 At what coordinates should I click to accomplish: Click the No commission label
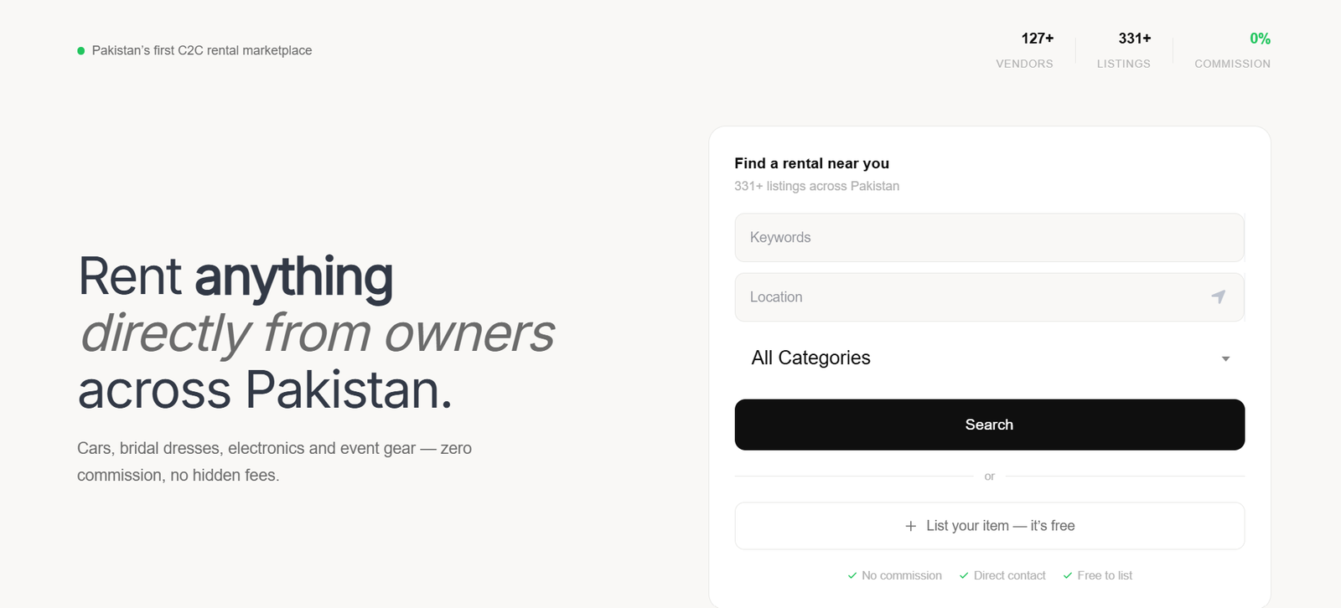pos(902,575)
